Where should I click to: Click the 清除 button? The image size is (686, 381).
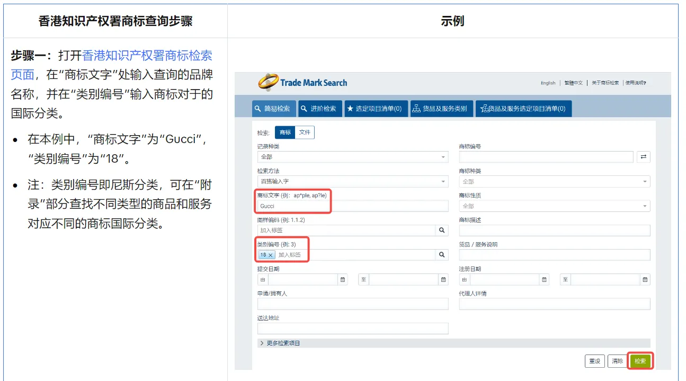pos(617,361)
